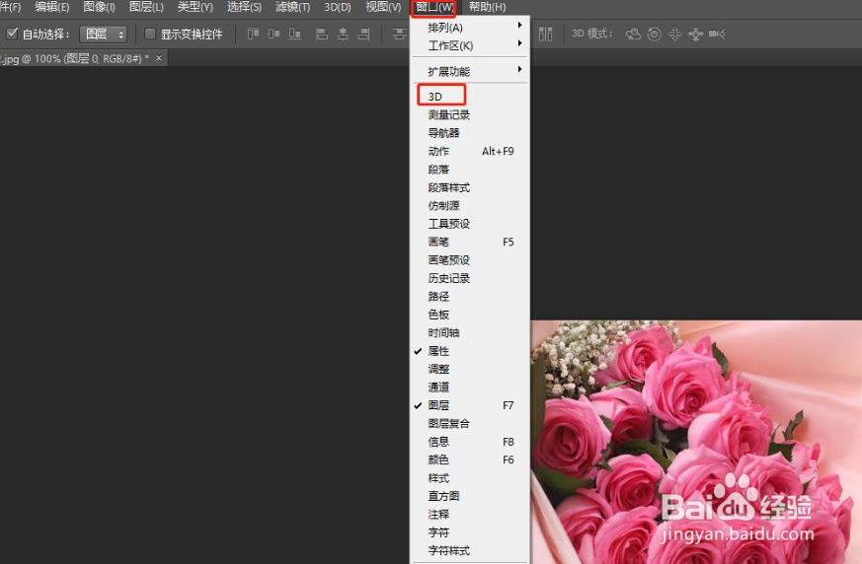This screenshot has width=862, height=564.
Task: Choose 3D from the Window menu
Action: 470,96
